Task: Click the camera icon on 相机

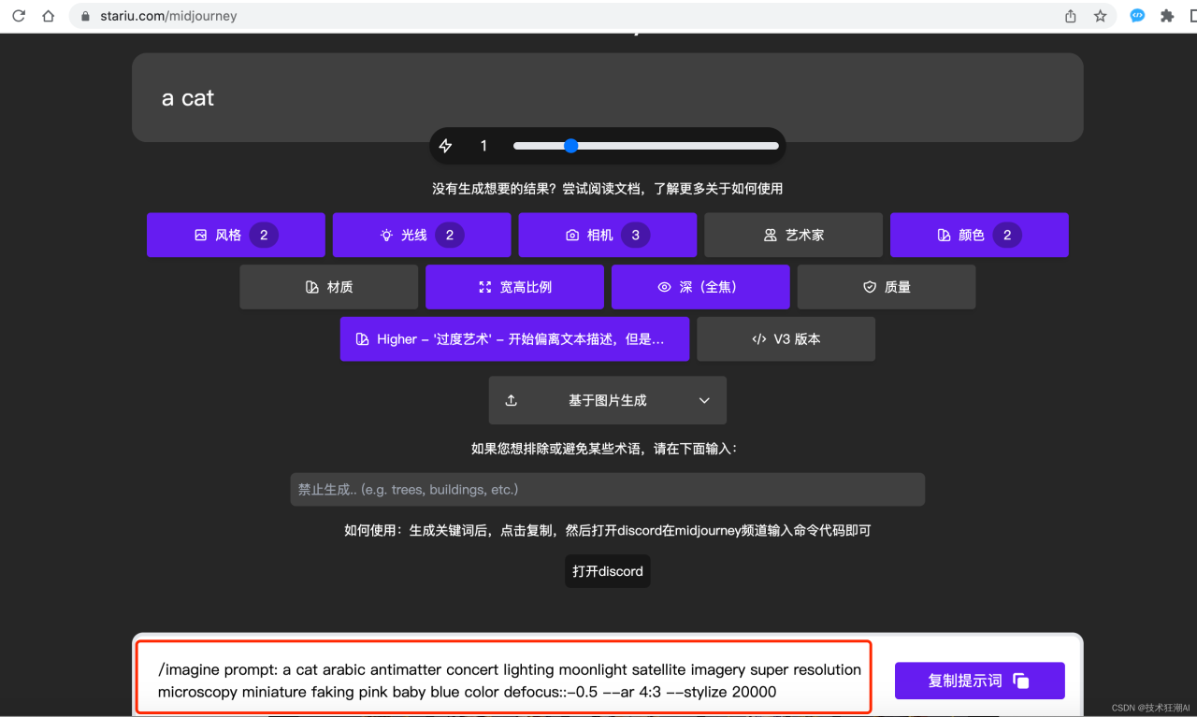Action: (572, 236)
